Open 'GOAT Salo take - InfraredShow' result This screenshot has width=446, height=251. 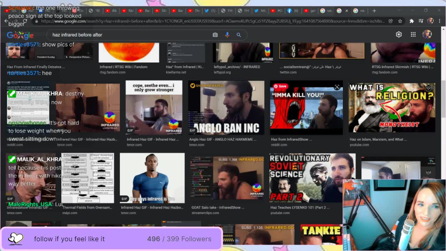pyautogui.click(x=218, y=207)
